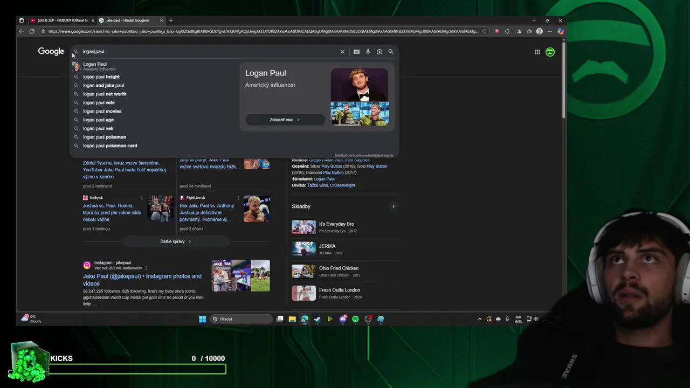Viewport: 690px width, 388px height.
Task: Open the Copilot sidebar icon
Action: (x=561, y=31)
